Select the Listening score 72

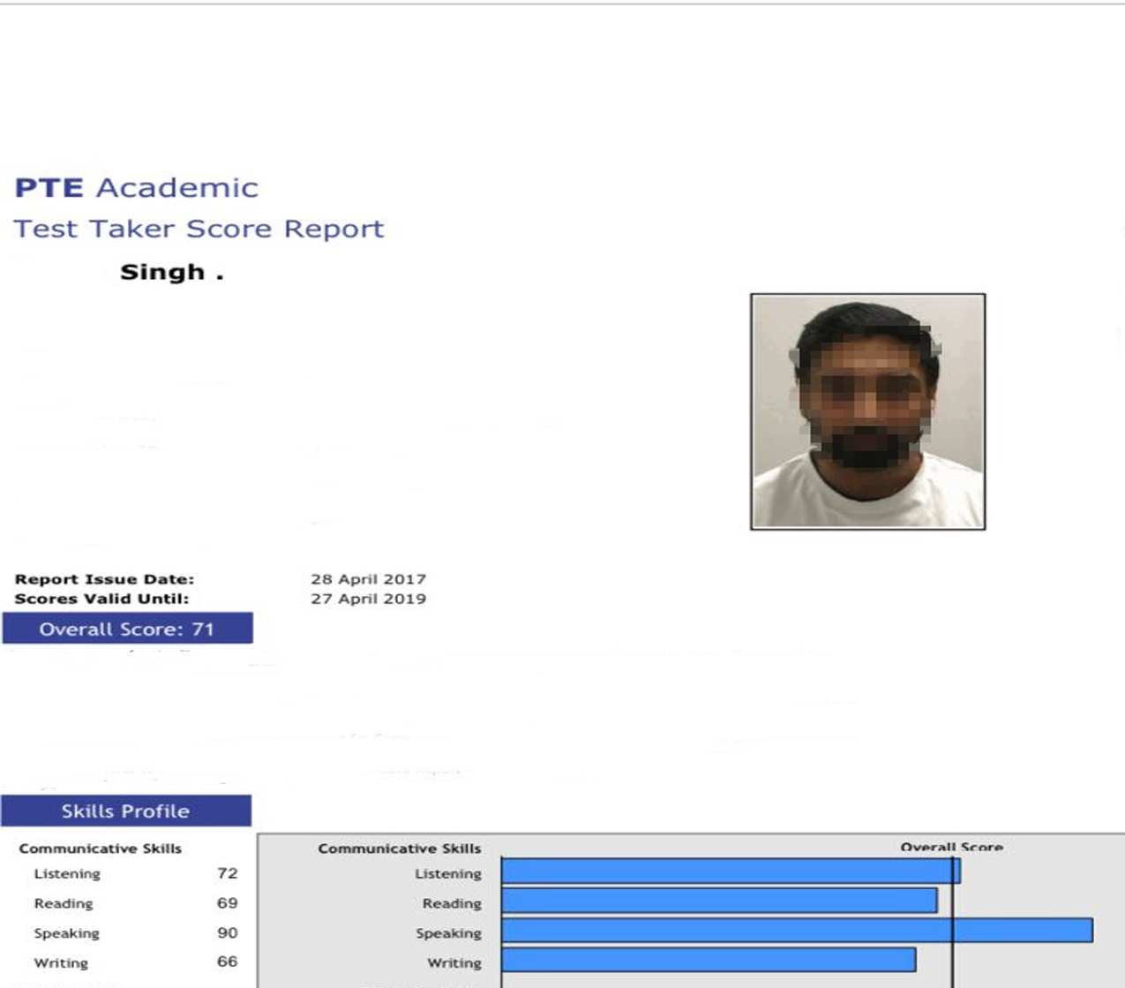point(227,873)
